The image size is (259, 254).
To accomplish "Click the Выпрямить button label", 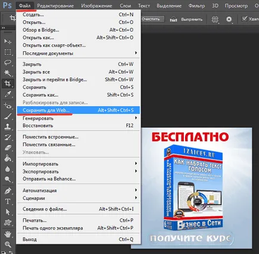I will coord(192,20).
